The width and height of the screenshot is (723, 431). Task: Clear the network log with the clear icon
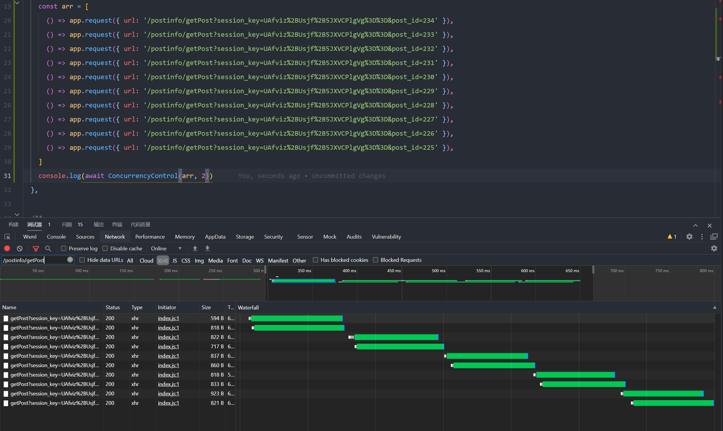[20, 249]
